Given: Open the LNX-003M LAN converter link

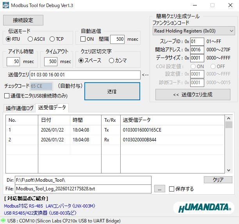Looking at the screenshot, I should click(49, 206).
